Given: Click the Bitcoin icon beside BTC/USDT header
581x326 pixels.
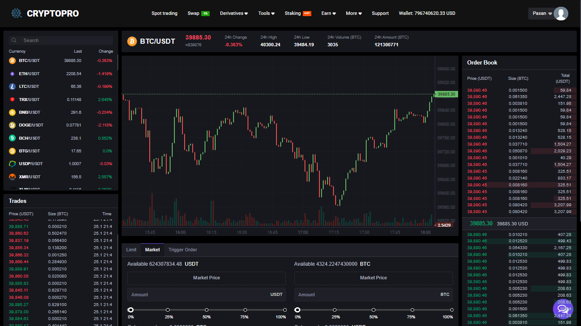Looking at the screenshot, I should [x=132, y=41].
